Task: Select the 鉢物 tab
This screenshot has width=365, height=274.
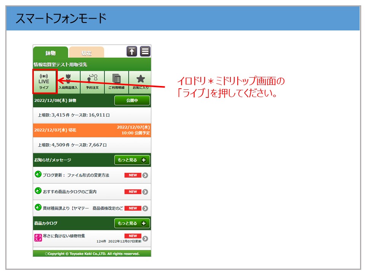Action: pos(50,53)
